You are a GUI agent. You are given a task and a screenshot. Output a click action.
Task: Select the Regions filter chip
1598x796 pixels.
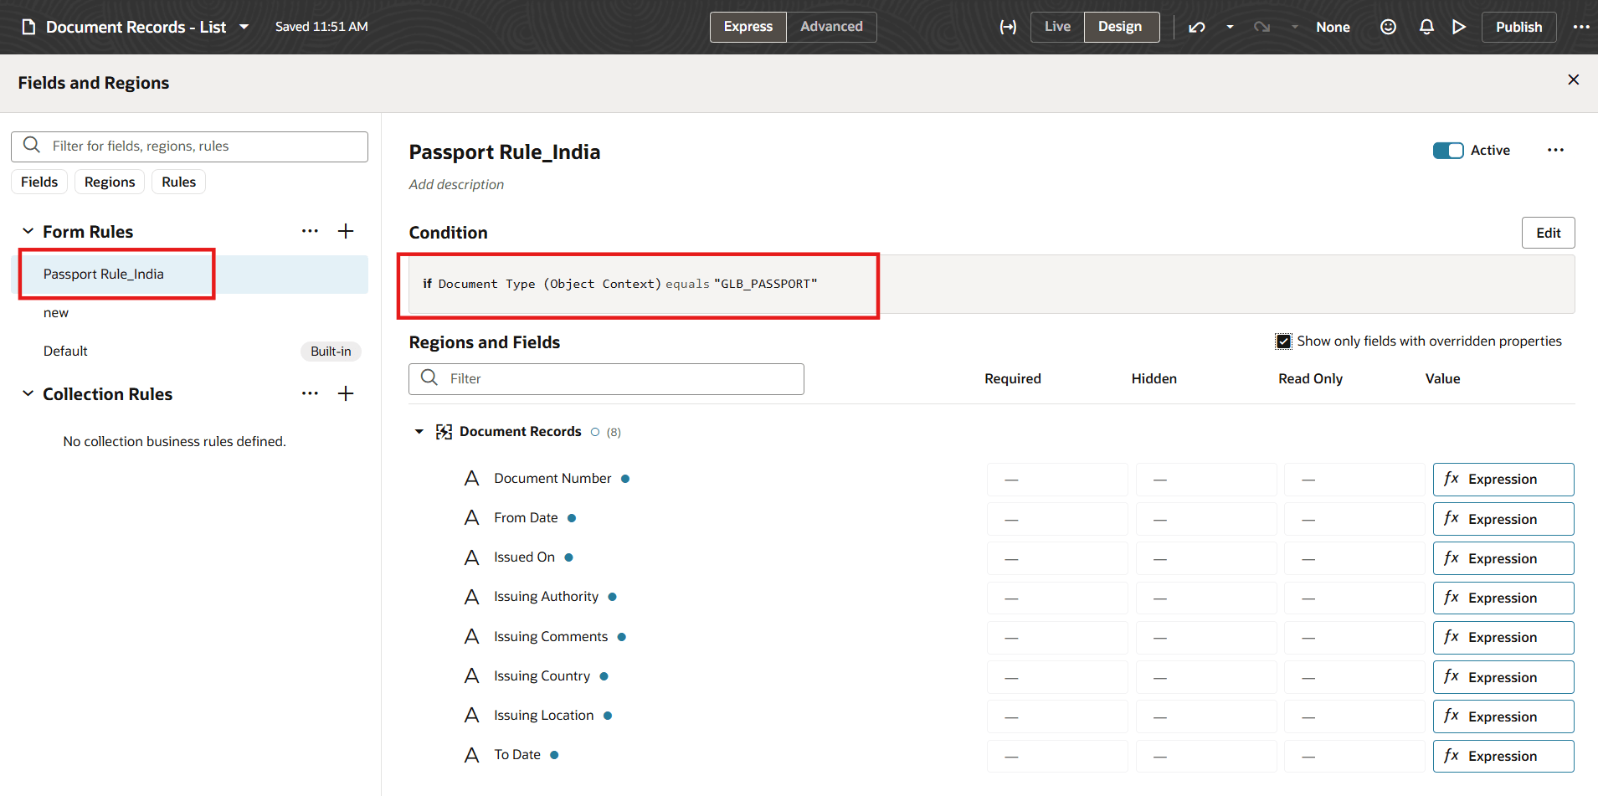coord(110,182)
